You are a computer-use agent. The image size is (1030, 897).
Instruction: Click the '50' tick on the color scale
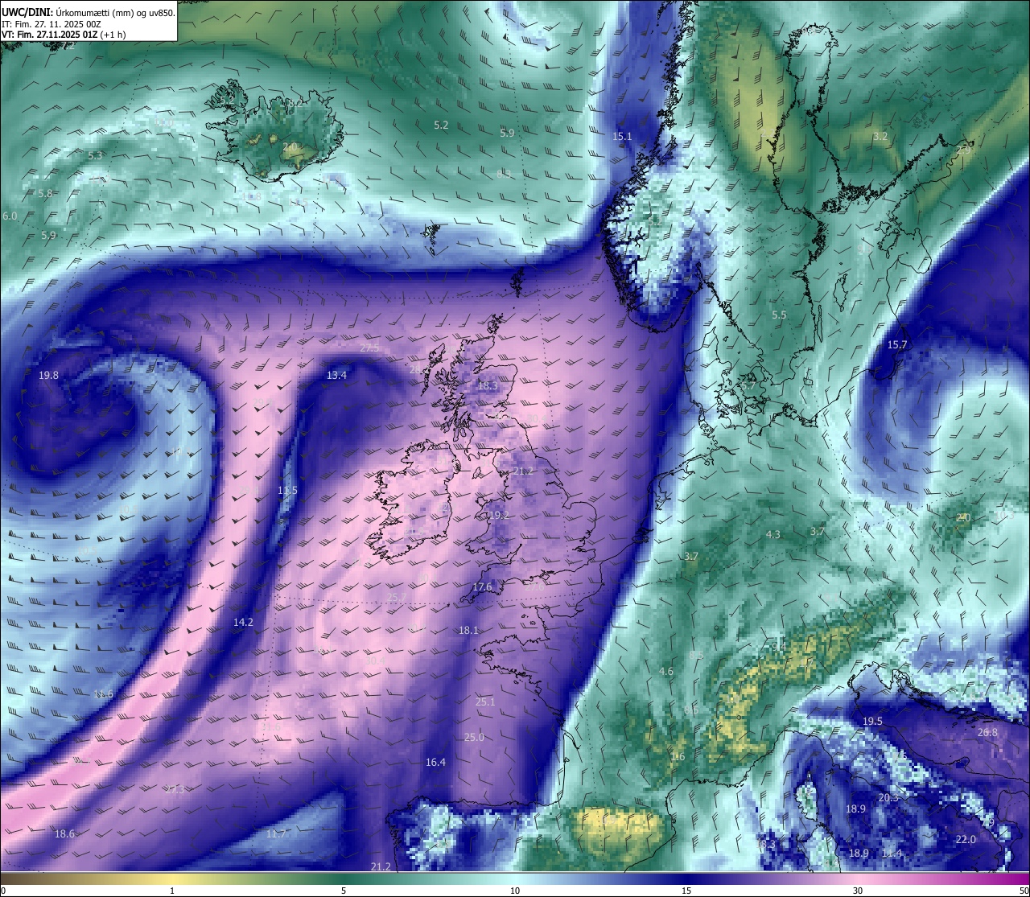click(x=1024, y=891)
